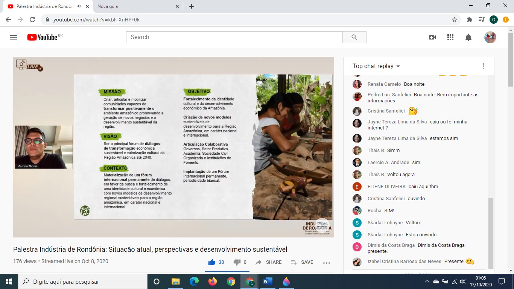This screenshot has width=514, height=289.
Task: Switch to the Nova guia tab
Action: (x=135, y=6)
